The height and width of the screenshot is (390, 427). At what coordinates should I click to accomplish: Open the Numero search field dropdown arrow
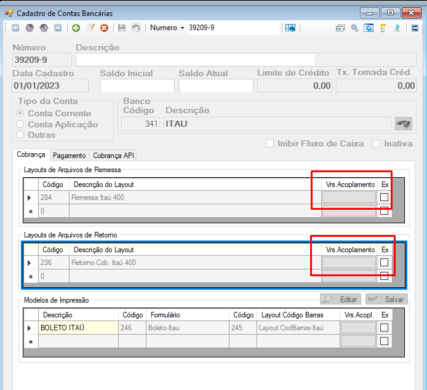(x=182, y=28)
